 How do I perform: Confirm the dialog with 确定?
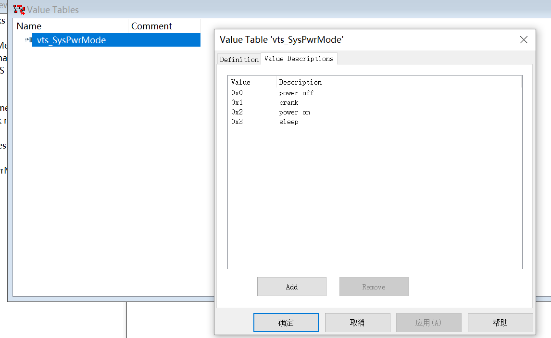[286, 322]
